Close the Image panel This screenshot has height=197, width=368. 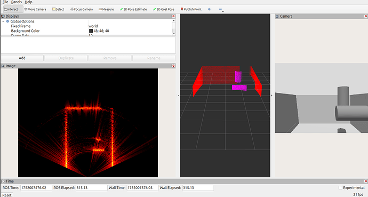[173, 66]
